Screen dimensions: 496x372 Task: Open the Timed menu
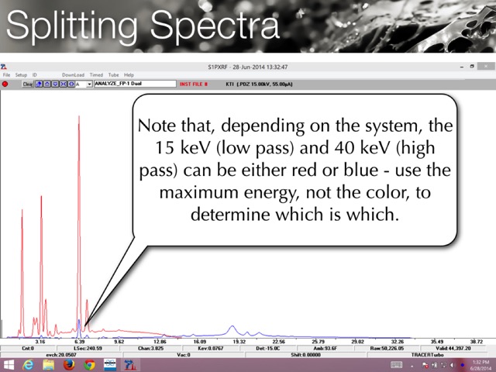click(96, 75)
